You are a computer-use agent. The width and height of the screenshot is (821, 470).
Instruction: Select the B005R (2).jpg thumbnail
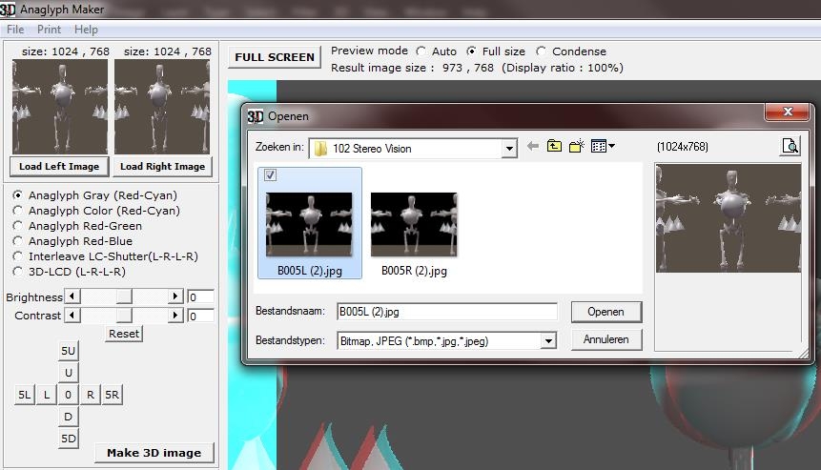point(414,224)
